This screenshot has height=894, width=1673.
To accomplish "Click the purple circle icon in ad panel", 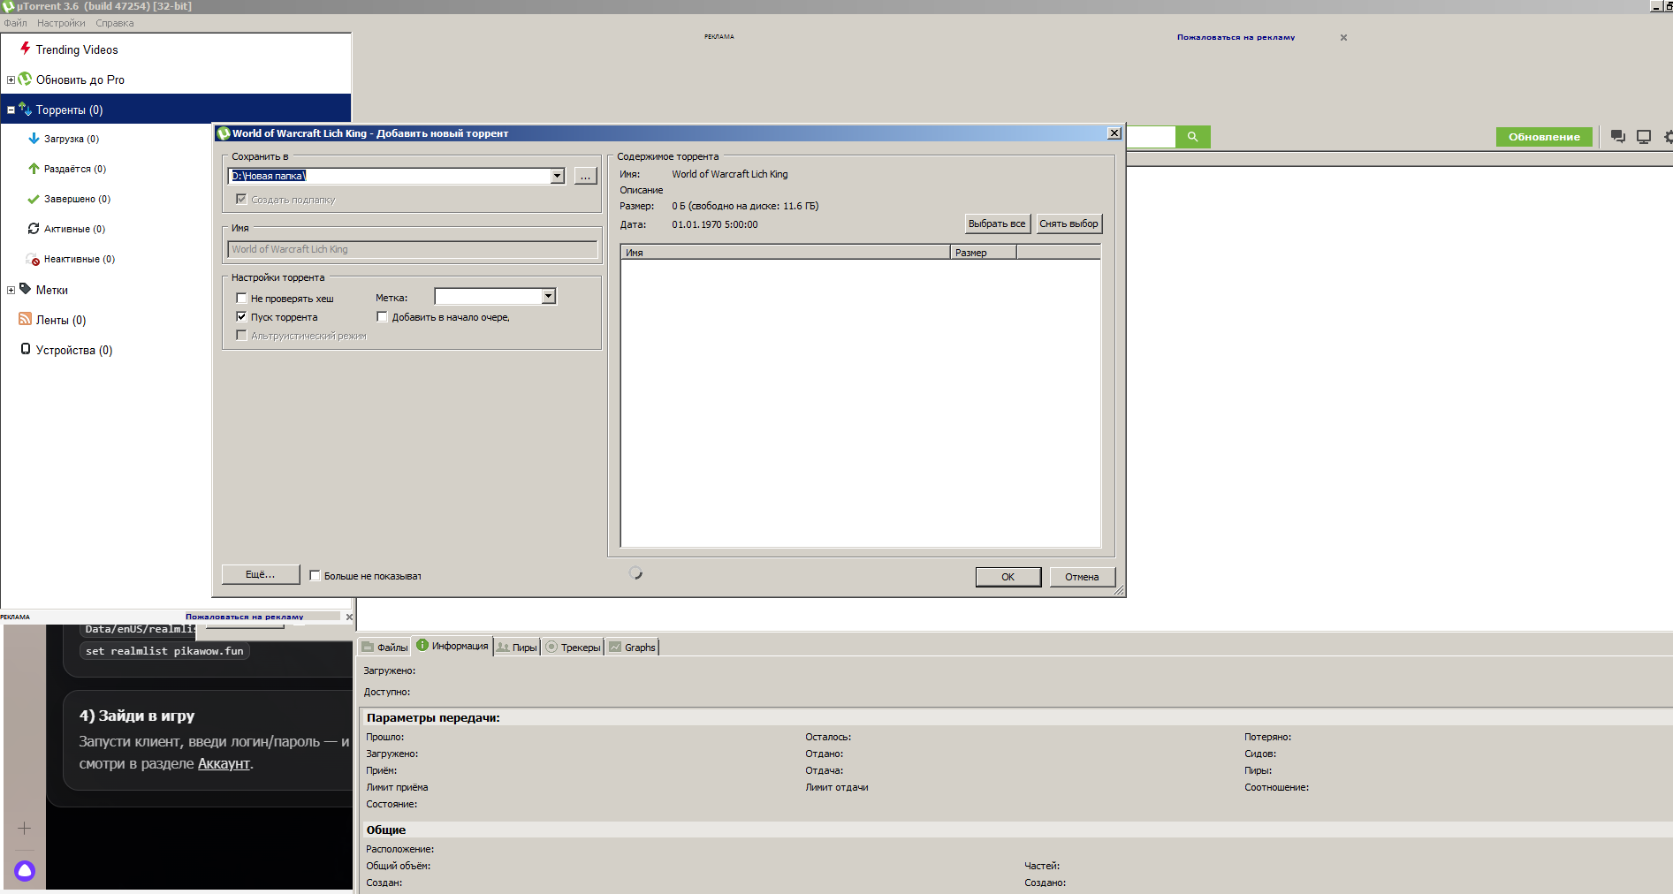I will tap(25, 871).
